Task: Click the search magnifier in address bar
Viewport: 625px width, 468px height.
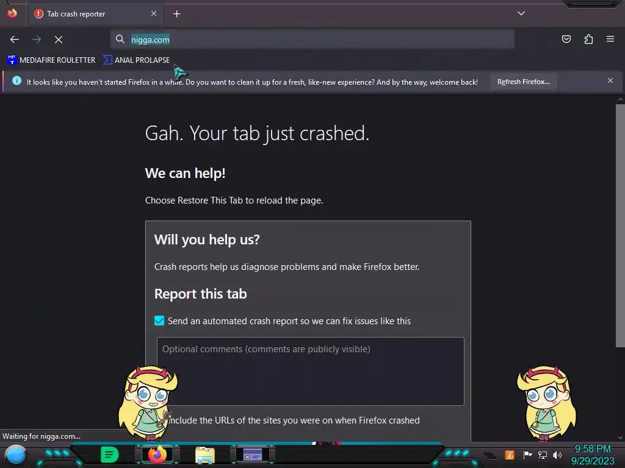Action: 120,39
